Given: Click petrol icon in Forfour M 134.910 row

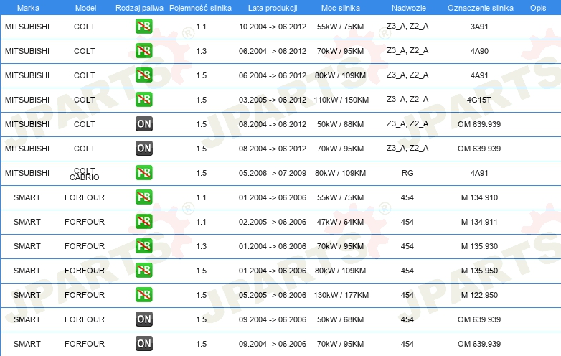Looking at the screenshot, I should coord(143,197).
